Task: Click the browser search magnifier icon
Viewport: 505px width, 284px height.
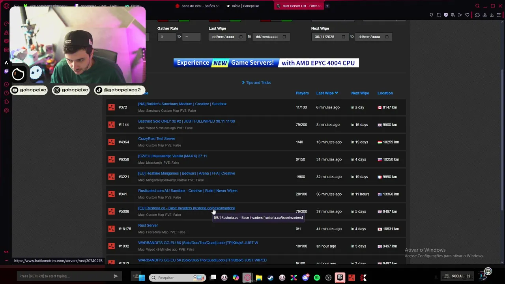Action: (x=477, y=6)
